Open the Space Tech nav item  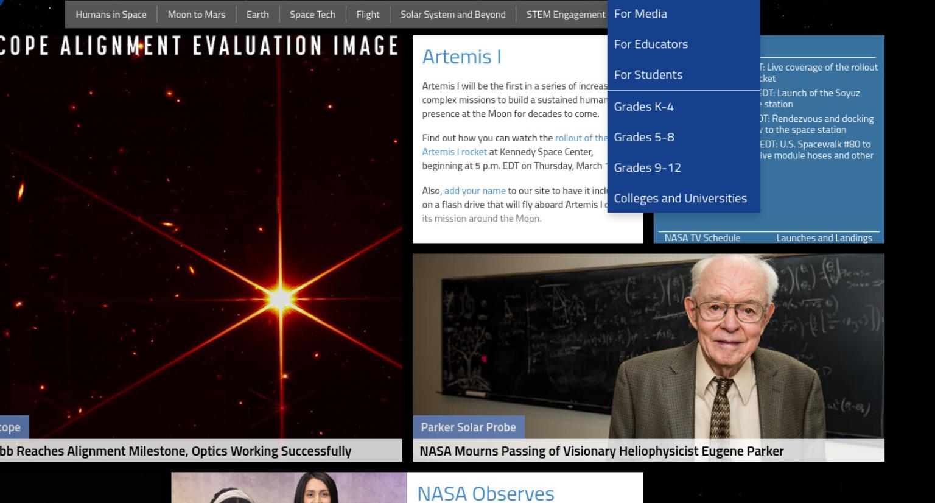[x=312, y=15]
